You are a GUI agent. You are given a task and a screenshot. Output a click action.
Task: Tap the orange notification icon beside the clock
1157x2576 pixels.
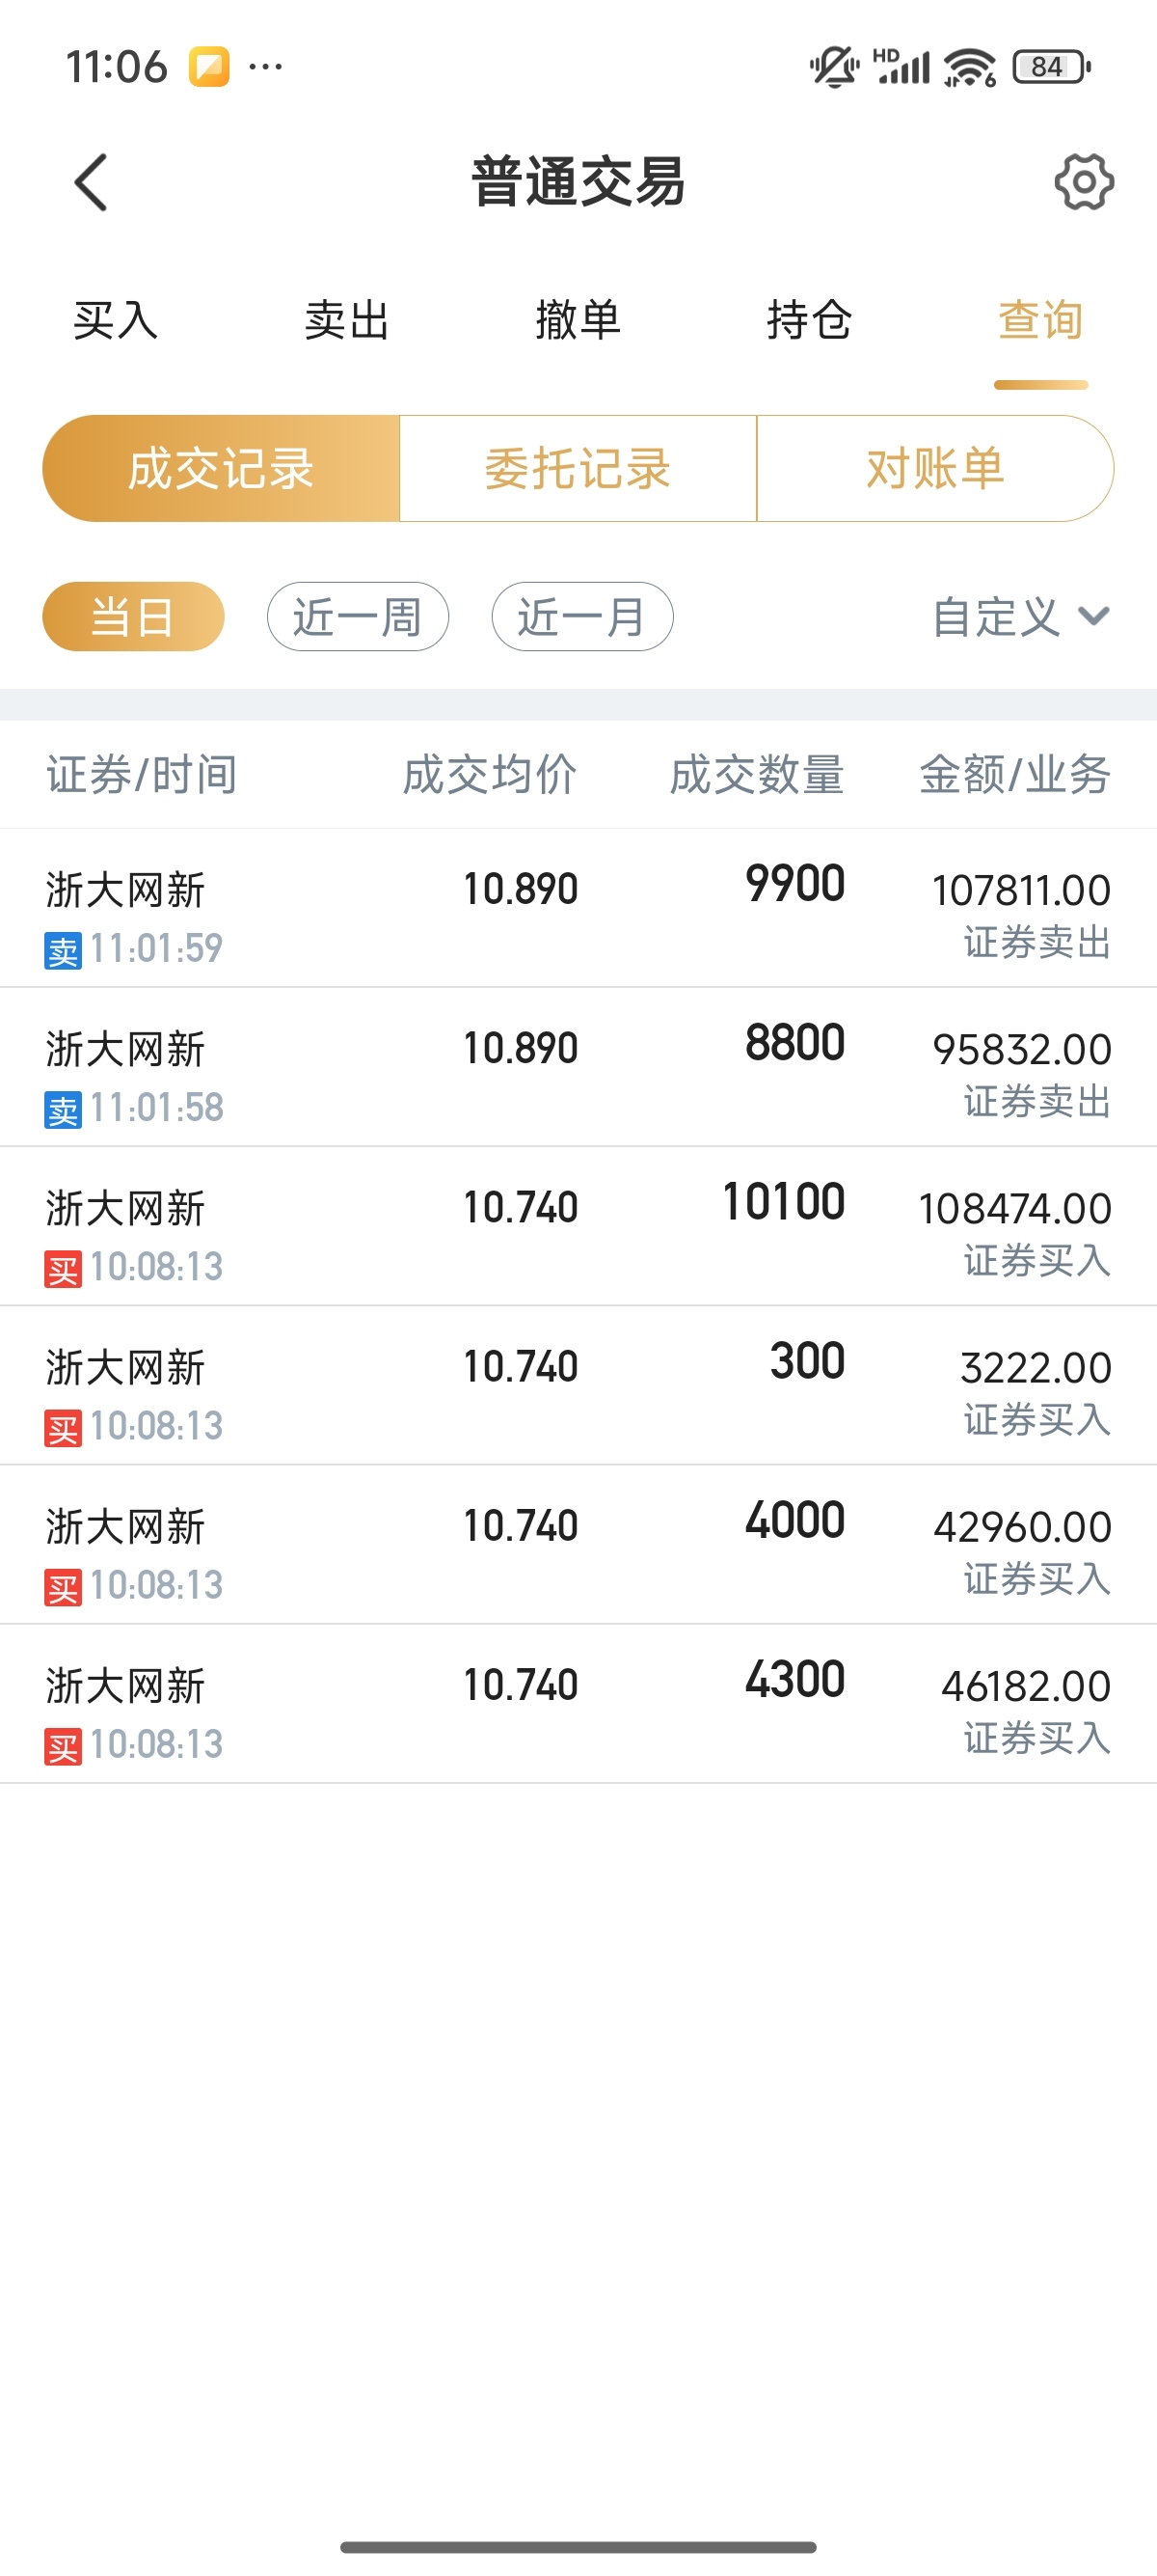pos(209,67)
